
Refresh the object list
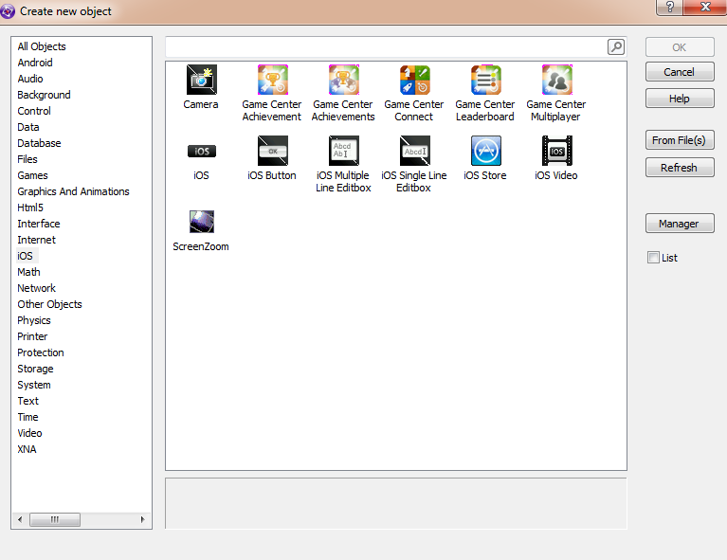tap(680, 168)
